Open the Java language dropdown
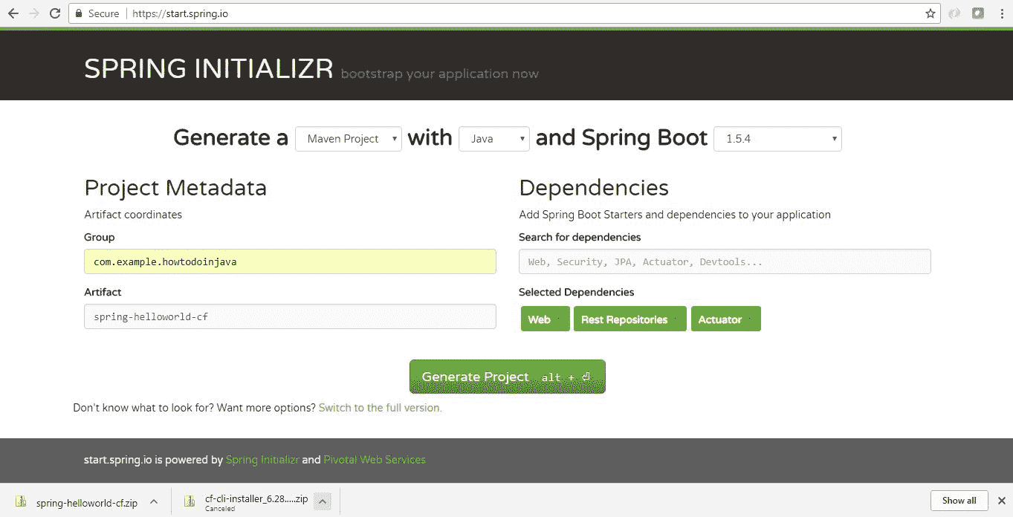 [x=494, y=139]
